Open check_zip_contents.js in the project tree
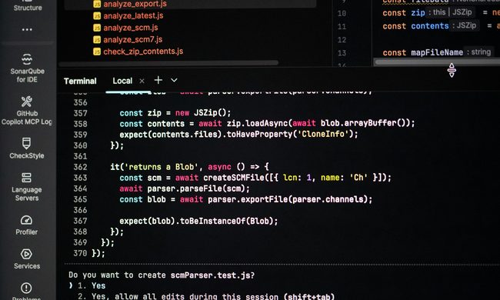This screenshot has height=300, width=500. coord(143,52)
